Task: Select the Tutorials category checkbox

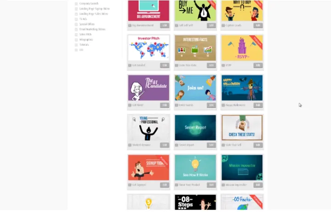Action: [x=76, y=45]
